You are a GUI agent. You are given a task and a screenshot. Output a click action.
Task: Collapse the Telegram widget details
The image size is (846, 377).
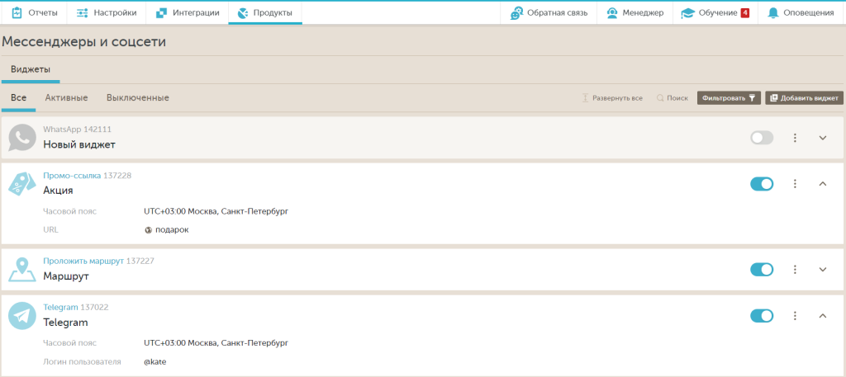point(823,316)
